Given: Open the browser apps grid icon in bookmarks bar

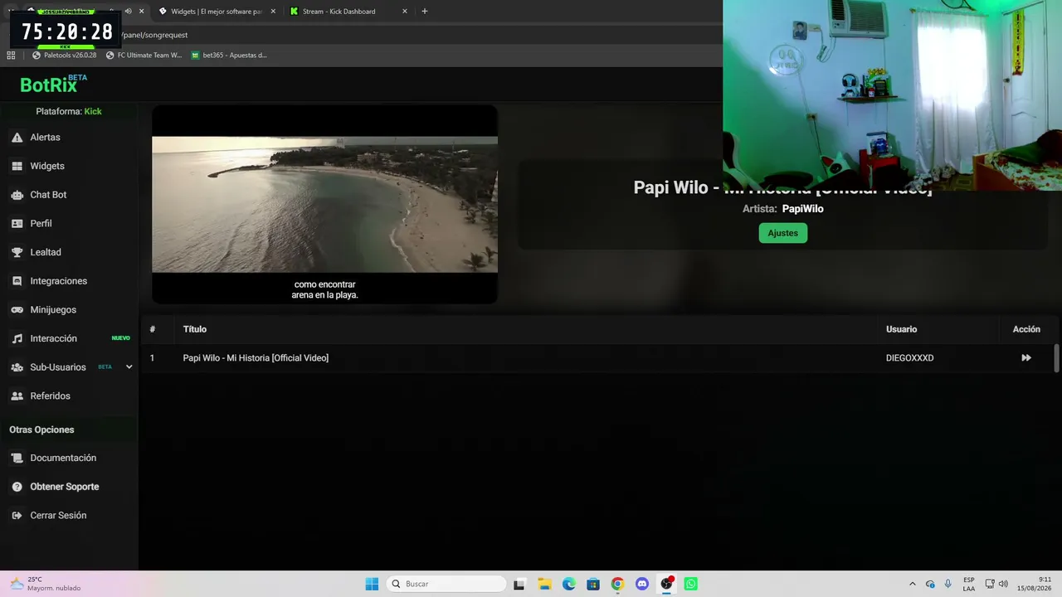Looking at the screenshot, I should [x=11, y=56].
